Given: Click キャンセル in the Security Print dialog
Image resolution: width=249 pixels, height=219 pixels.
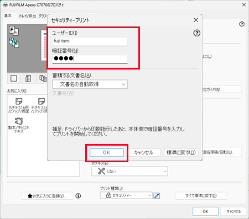Looking at the screenshot, I should 143,153.
